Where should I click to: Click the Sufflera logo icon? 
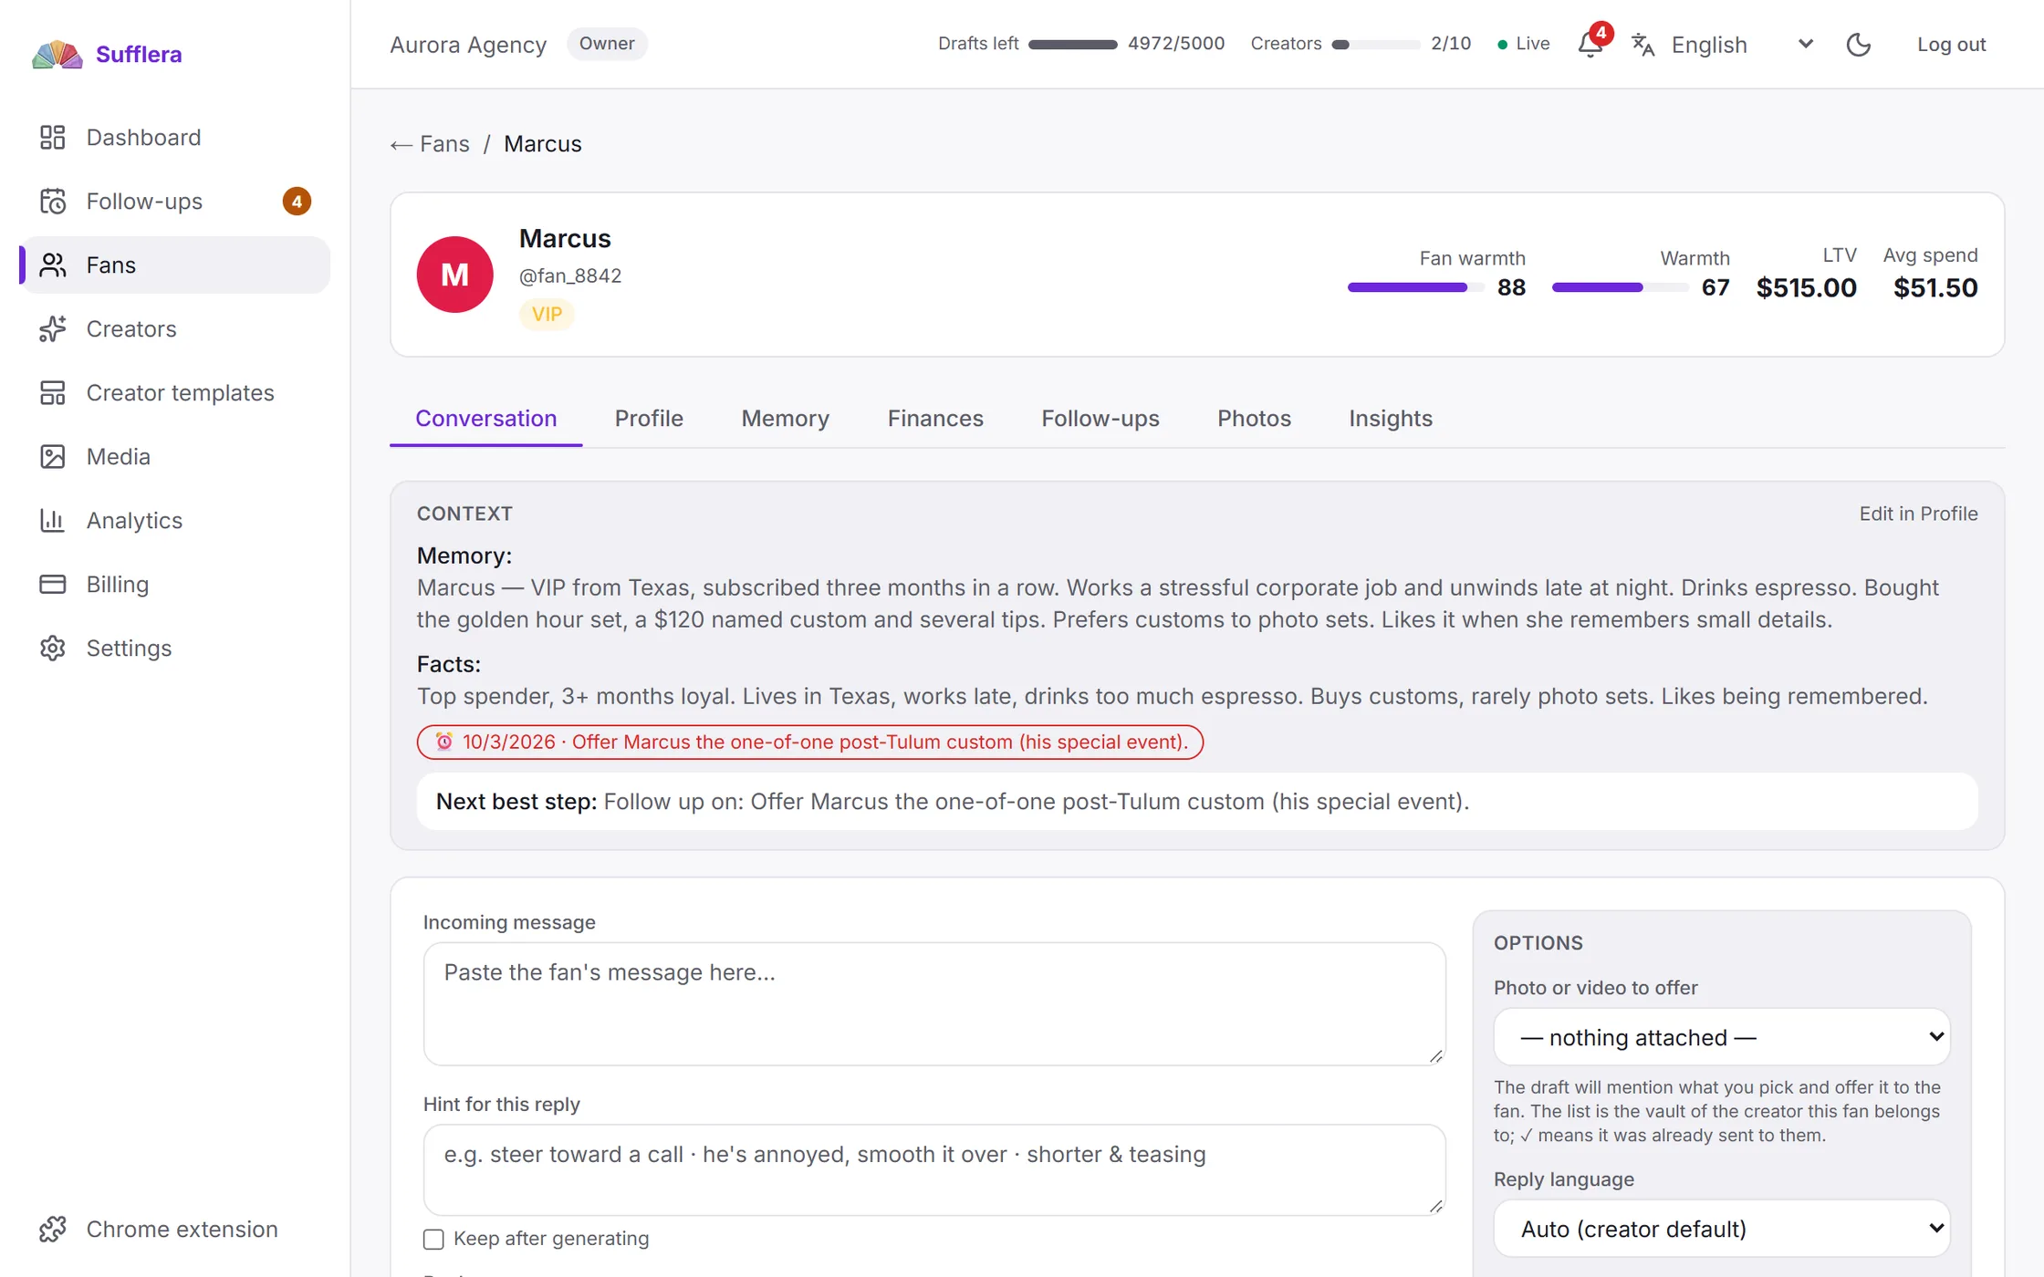pyautogui.click(x=57, y=55)
